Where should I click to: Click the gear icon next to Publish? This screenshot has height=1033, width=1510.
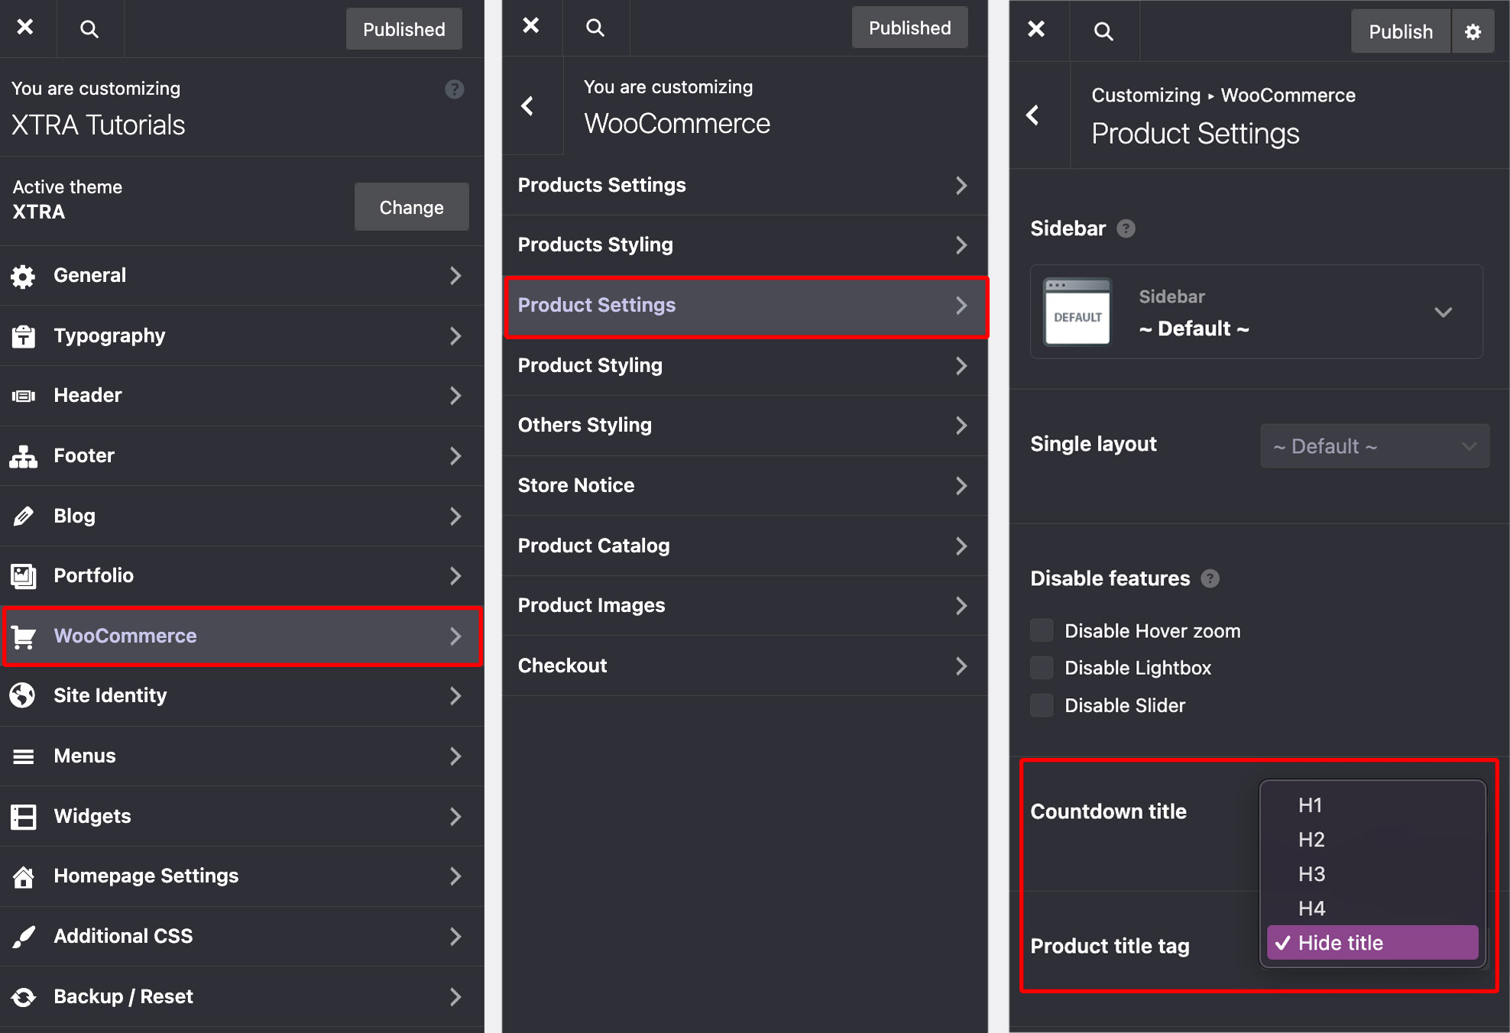(1473, 32)
